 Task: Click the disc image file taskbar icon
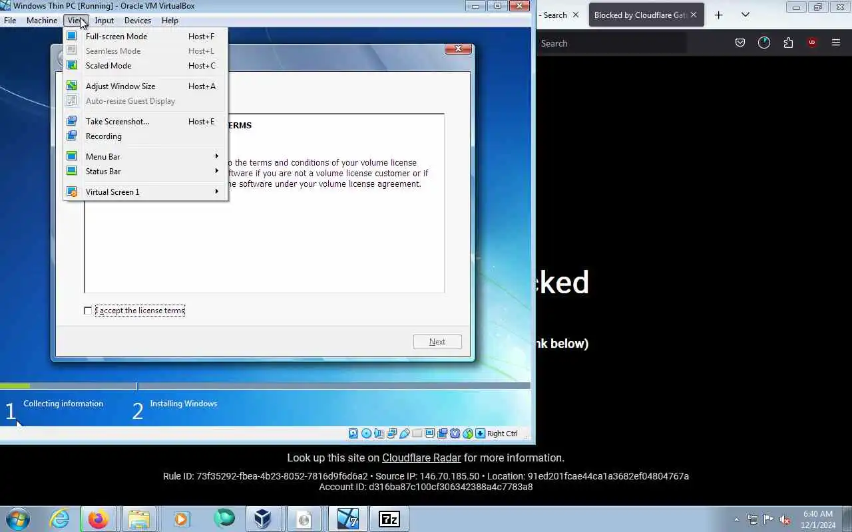pos(304,519)
